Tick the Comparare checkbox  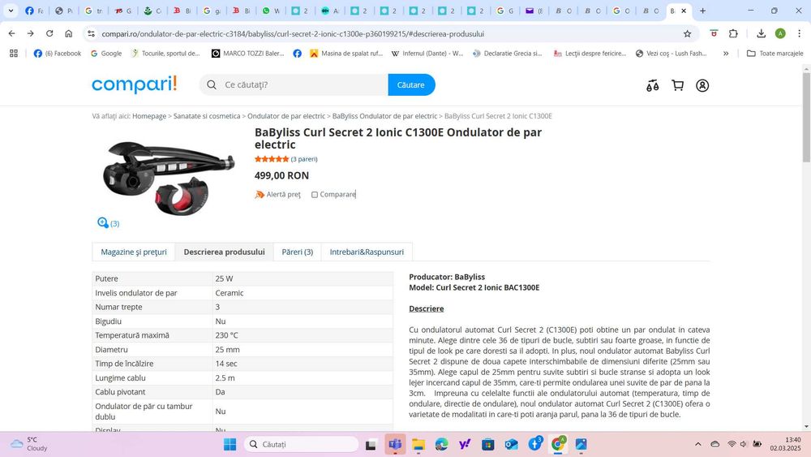pyautogui.click(x=315, y=195)
